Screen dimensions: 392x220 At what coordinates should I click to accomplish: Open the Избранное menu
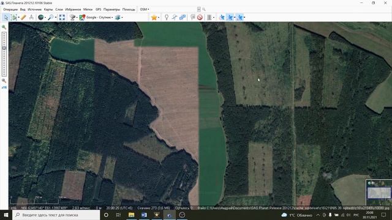tap(73, 9)
